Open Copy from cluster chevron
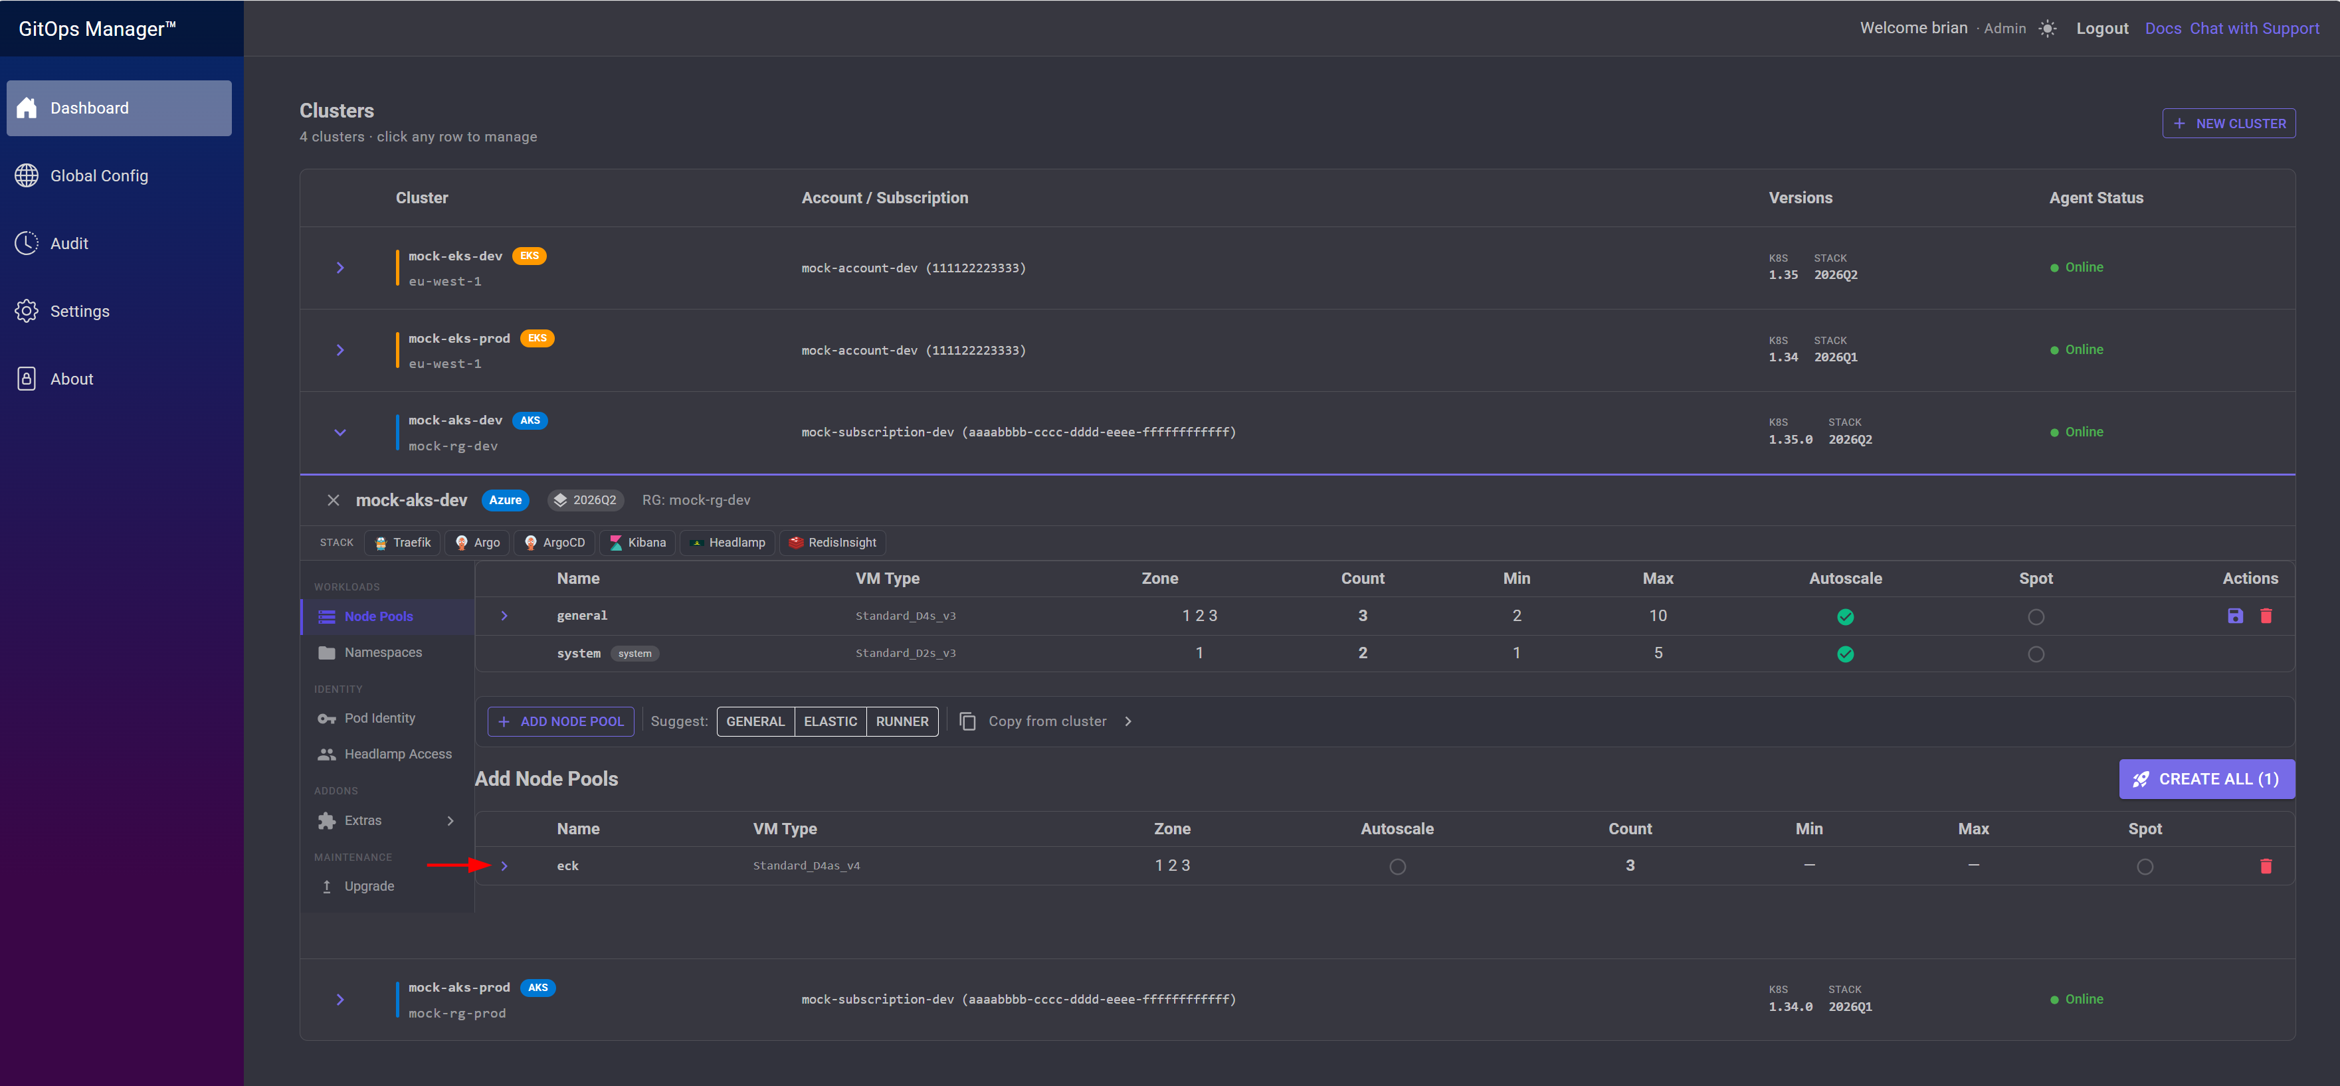The image size is (2340, 1086). click(x=1129, y=722)
